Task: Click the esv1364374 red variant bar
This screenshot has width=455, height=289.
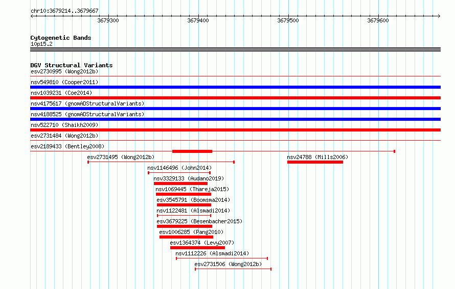Action: tap(198, 248)
